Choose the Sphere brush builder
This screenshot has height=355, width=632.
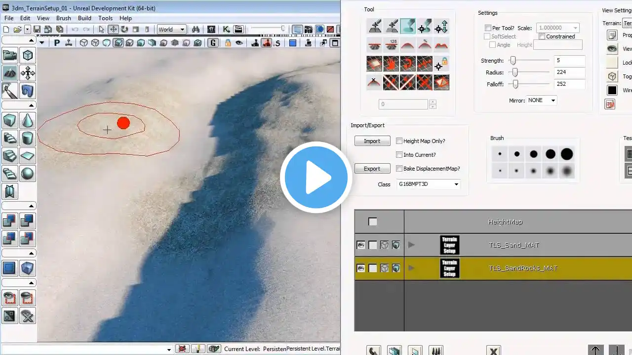[28, 173]
